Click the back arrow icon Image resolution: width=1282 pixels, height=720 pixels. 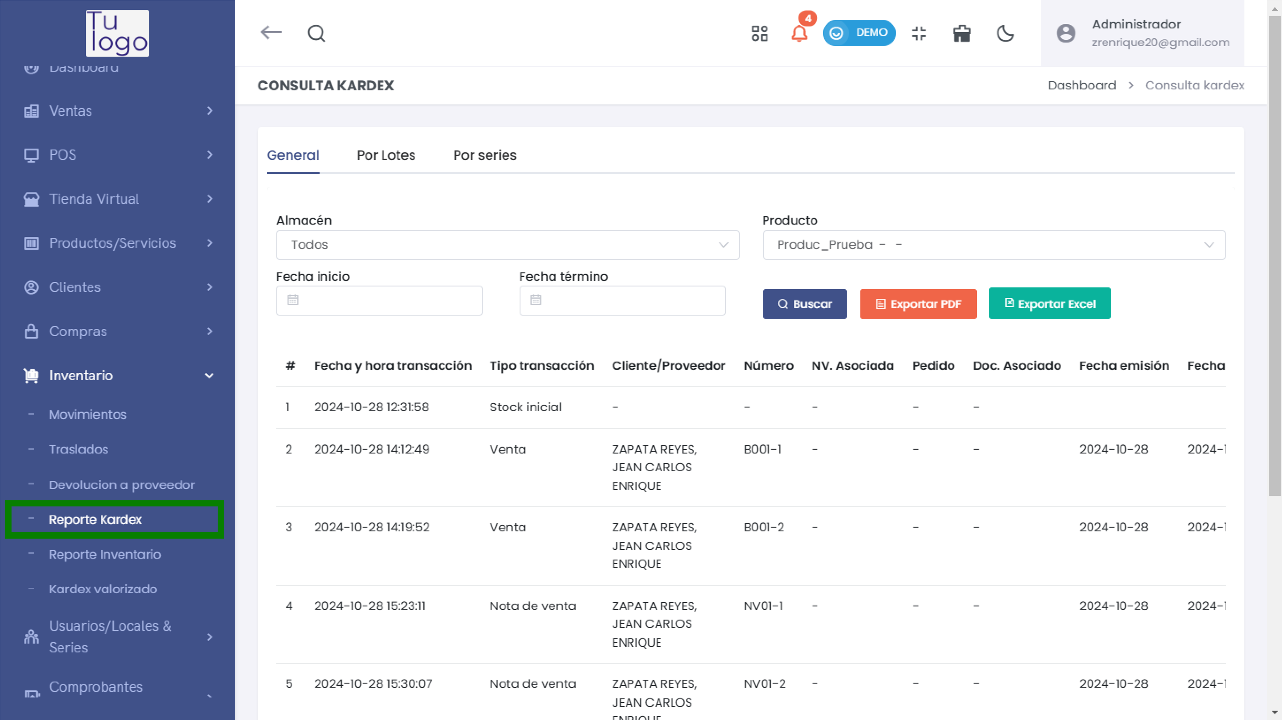[271, 33]
